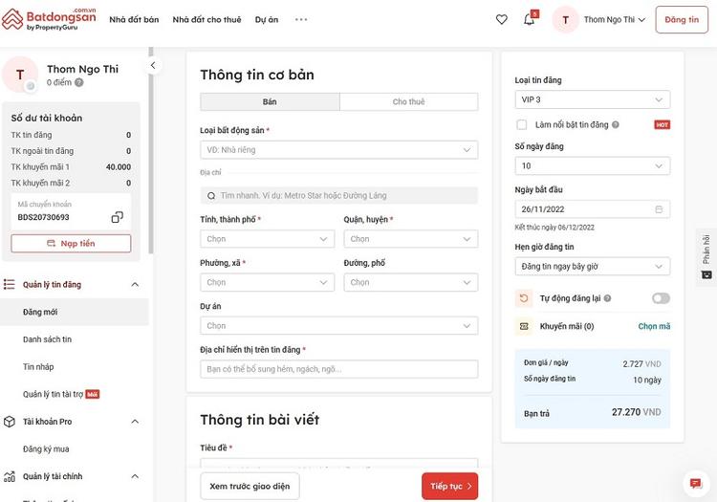Click the calendar icon in start date
Viewport: 717px width, 502px height.
coord(658,208)
